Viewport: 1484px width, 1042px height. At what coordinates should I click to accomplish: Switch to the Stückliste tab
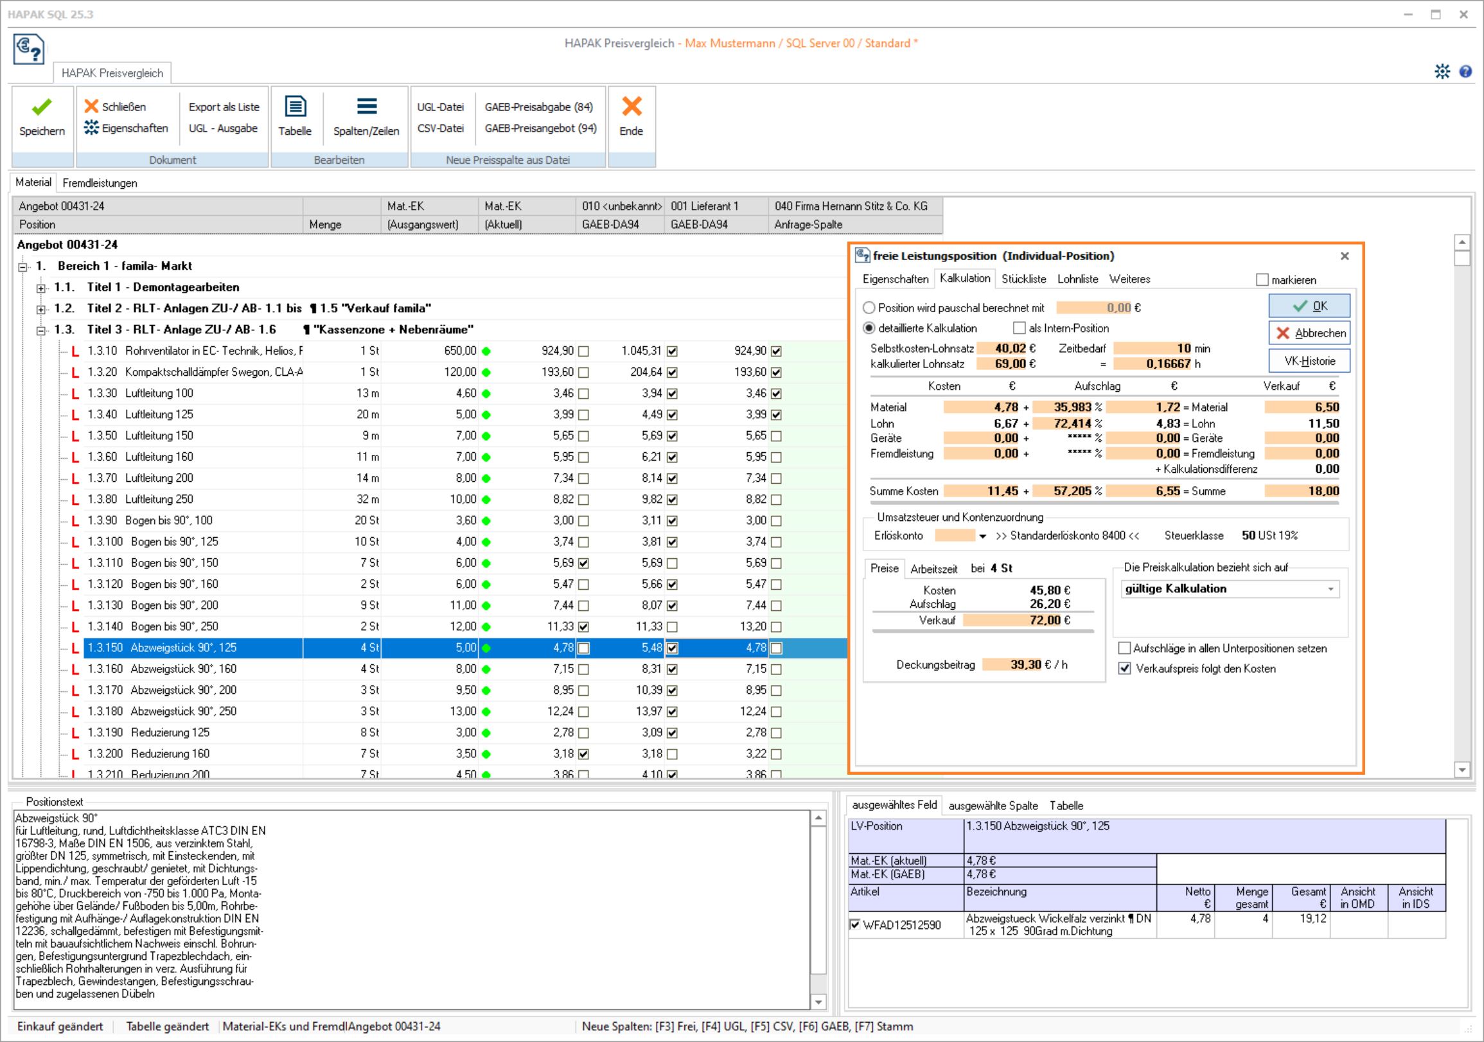[1023, 279]
